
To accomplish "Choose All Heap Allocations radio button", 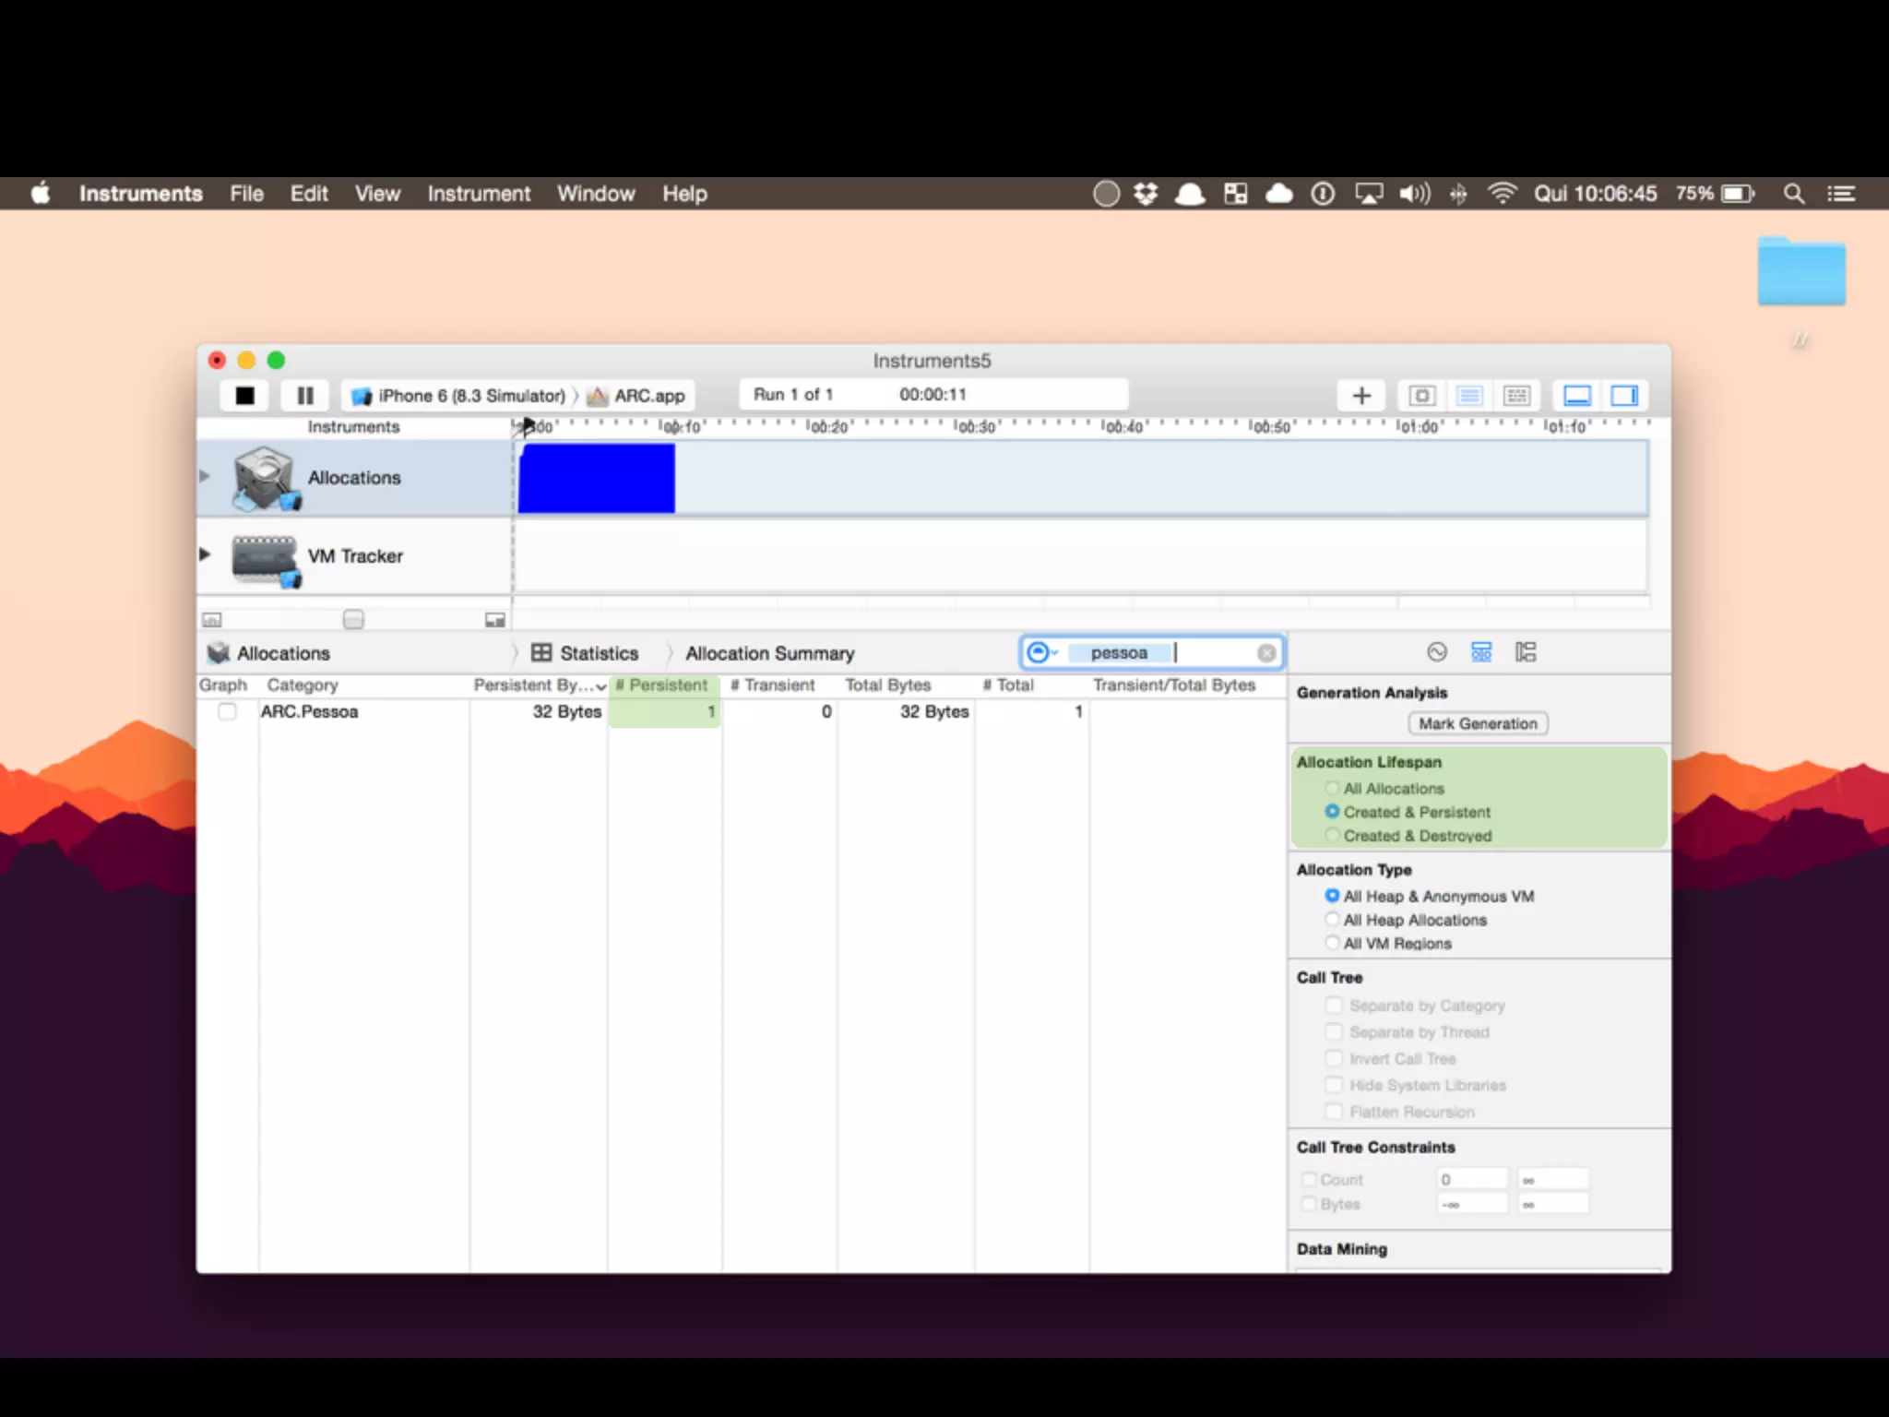I will (1332, 919).
